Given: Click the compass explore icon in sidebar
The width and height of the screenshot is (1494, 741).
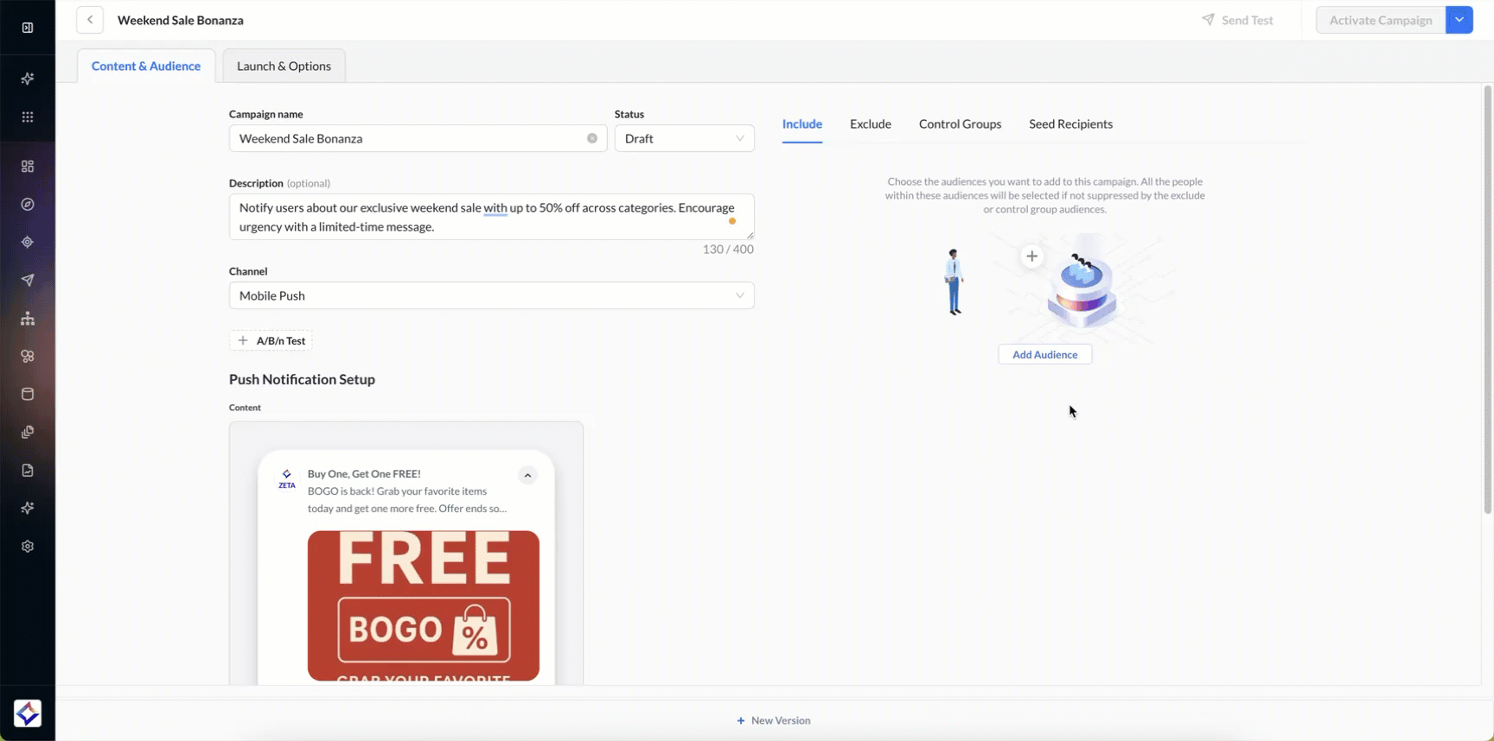Looking at the screenshot, I should tap(28, 204).
